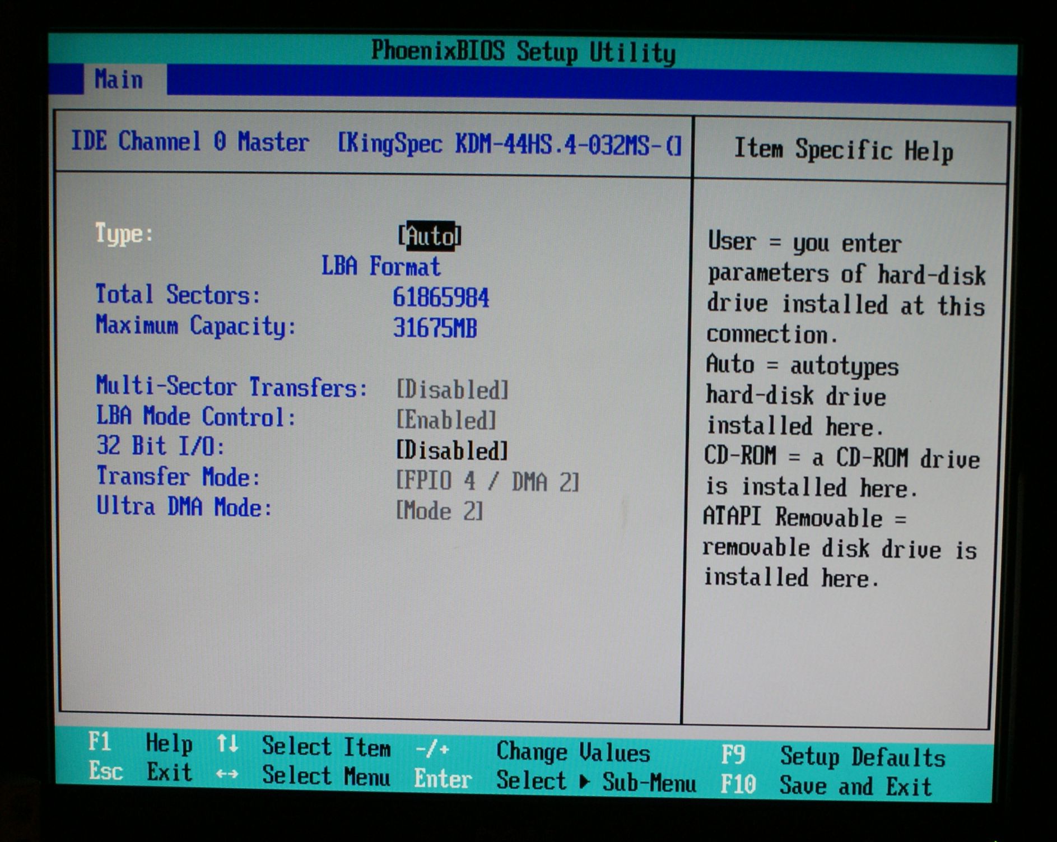Click the 31675MB capacity value
This screenshot has height=842, width=1057.
tap(435, 328)
